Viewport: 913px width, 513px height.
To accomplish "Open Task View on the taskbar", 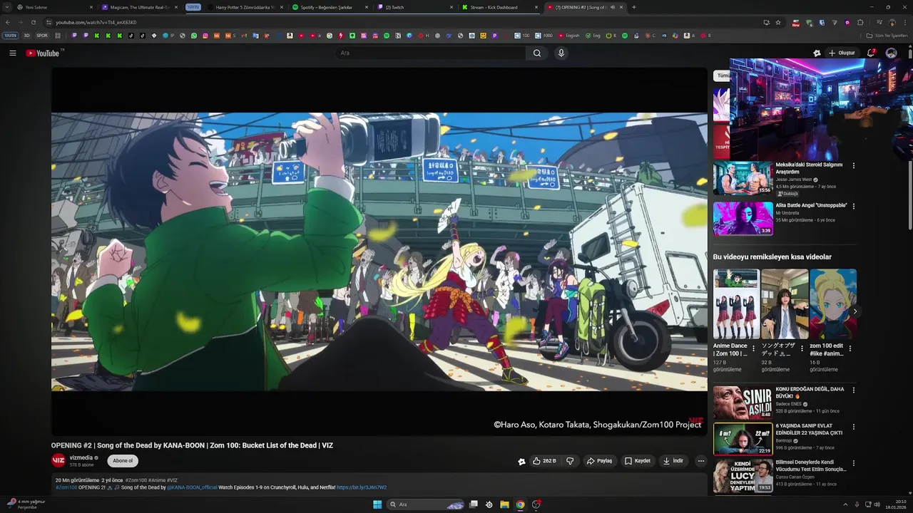I will click(473, 504).
